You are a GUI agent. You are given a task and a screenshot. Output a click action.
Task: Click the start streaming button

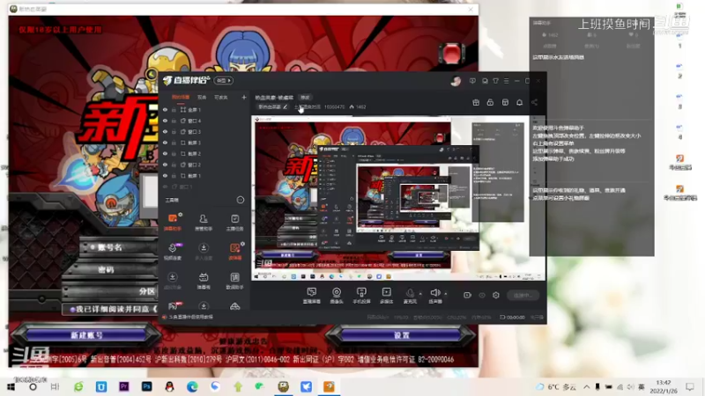tap(523, 295)
